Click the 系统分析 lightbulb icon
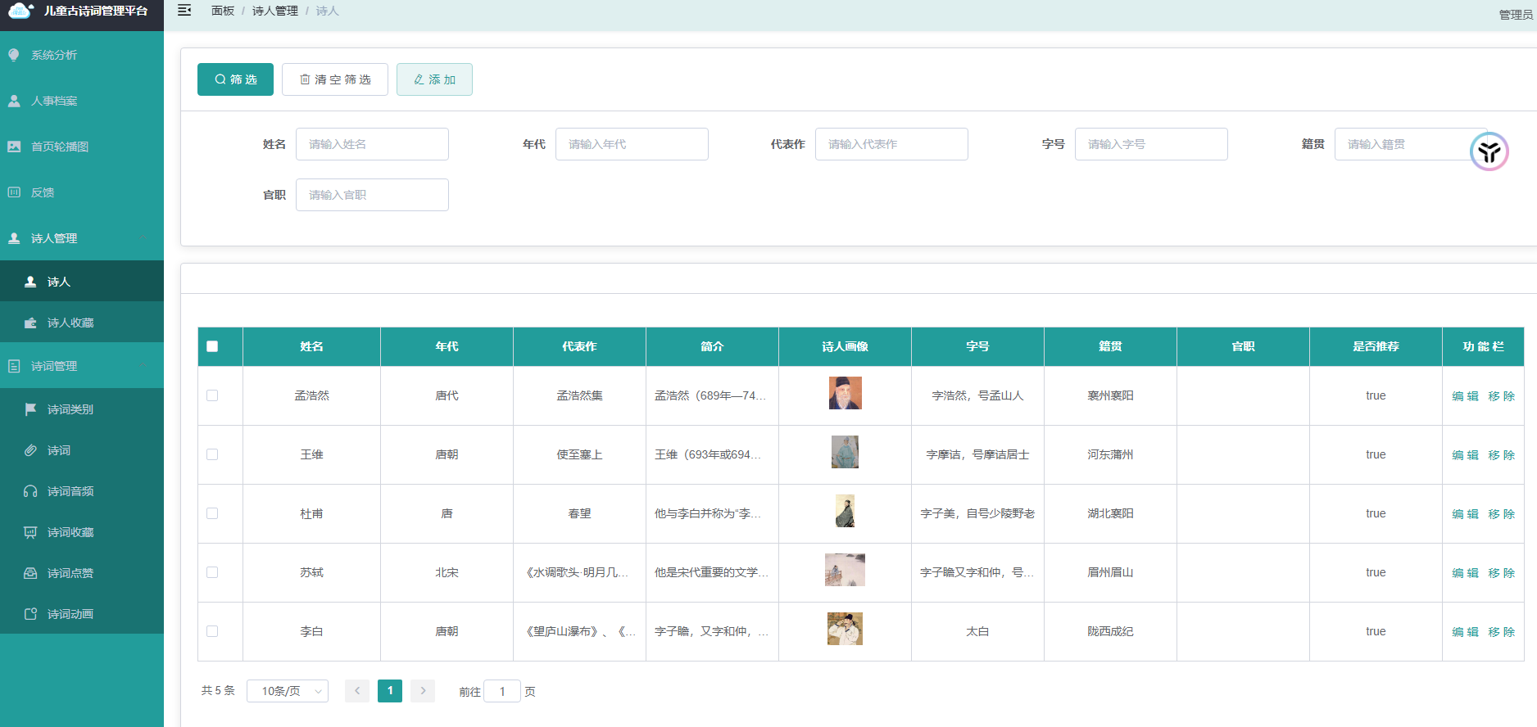The width and height of the screenshot is (1537, 727). tap(14, 55)
